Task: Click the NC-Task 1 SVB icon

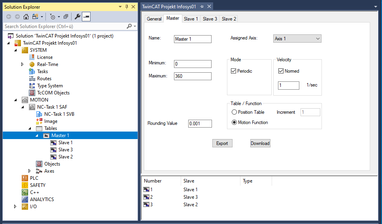Action: (39, 114)
